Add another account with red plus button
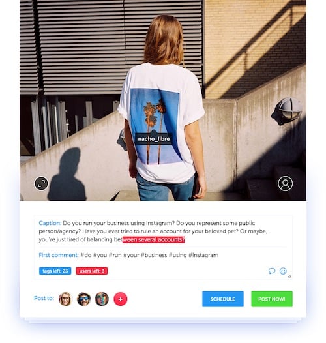The height and width of the screenshot is (343, 326). point(121,299)
